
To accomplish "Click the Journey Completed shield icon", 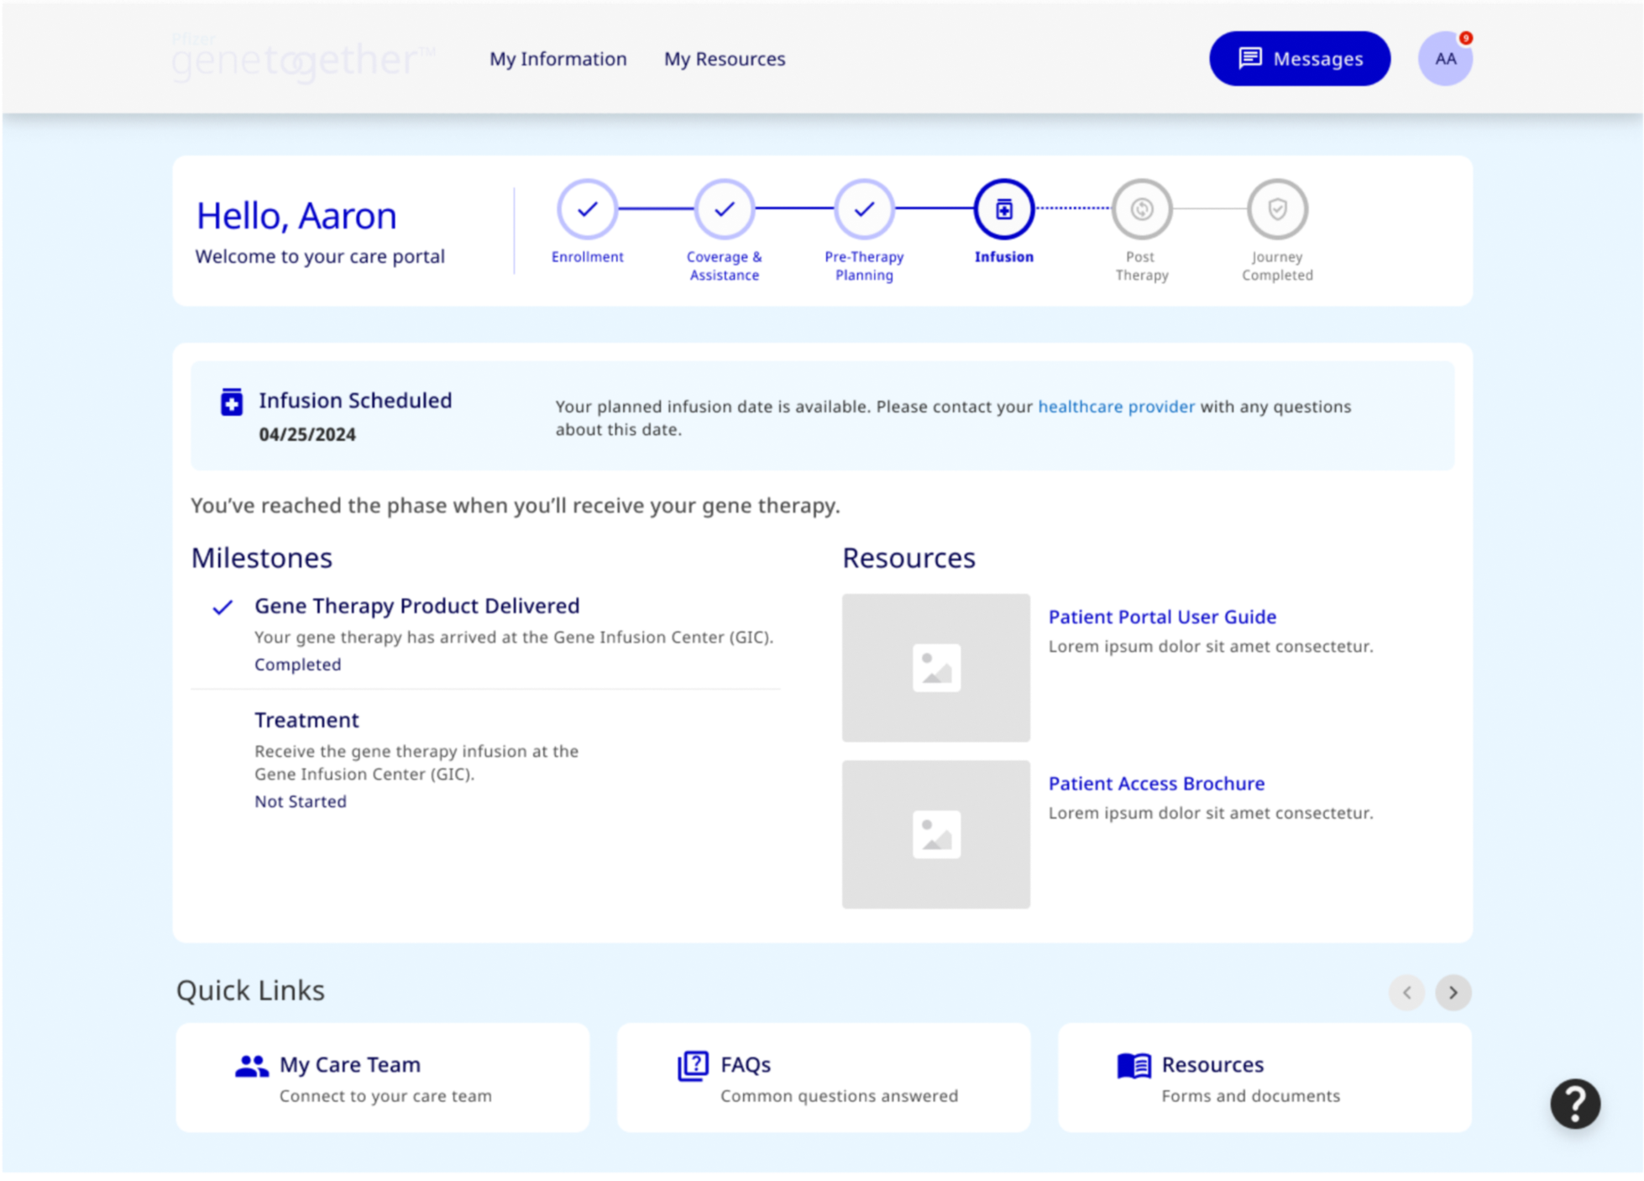I will tap(1277, 209).
